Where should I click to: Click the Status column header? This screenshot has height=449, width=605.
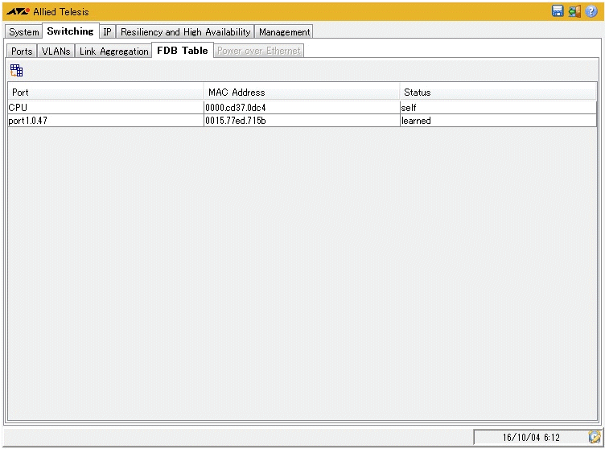pyautogui.click(x=497, y=93)
